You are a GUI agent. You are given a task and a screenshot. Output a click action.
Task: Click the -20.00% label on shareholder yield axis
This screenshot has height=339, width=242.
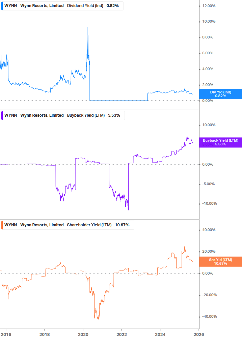tap(209, 295)
